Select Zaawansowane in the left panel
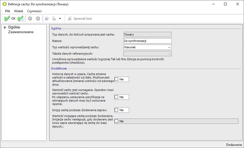The height and width of the screenshot is (148, 244). [21, 32]
